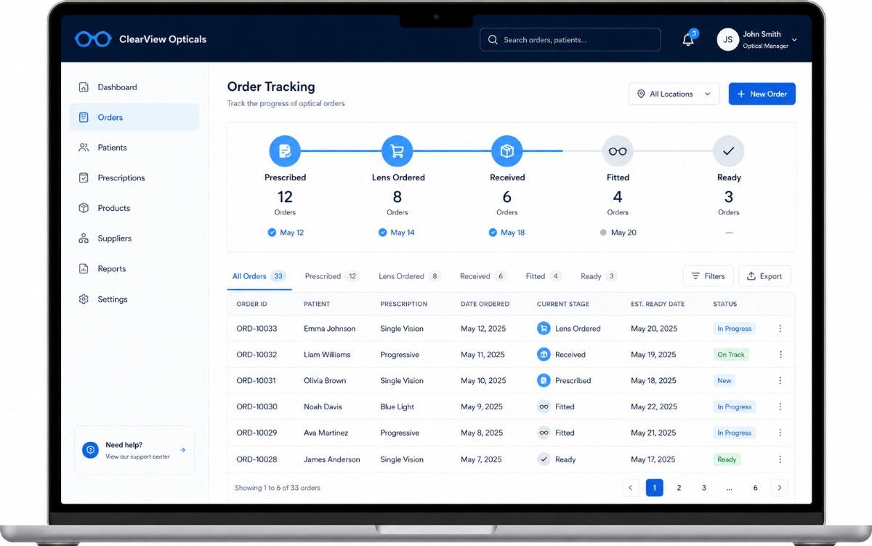Image resolution: width=872 pixels, height=546 pixels.
Task: Select page 1 in pagination
Action: [654, 488]
